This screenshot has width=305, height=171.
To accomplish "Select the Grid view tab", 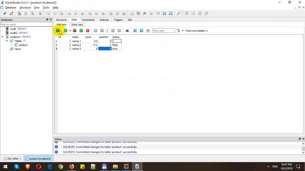I will coord(61,25).
